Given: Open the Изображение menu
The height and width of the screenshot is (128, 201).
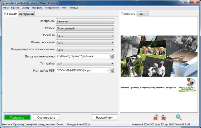Looking at the screenshot, I should point(52,8).
